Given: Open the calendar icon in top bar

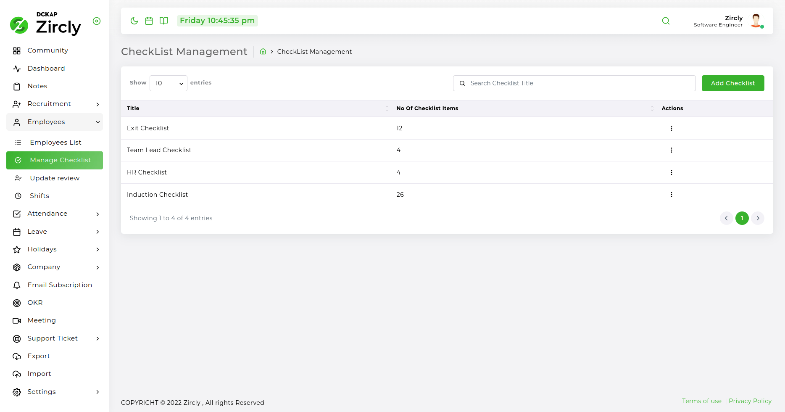Looking at the screenshot, I should point(149,21).
